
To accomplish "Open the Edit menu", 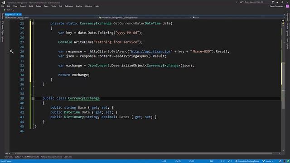I will (9, 6).
